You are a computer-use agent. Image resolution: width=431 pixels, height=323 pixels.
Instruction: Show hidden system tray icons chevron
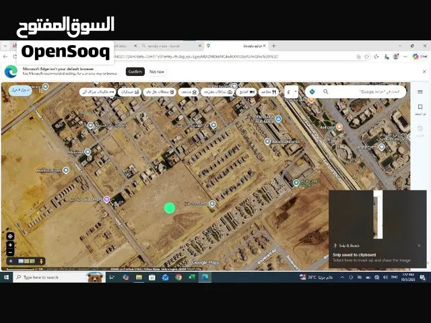(x=342, y=277)
